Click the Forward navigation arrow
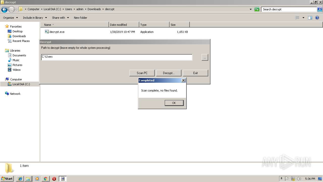323x182 pixels. (x=11, y=10)
